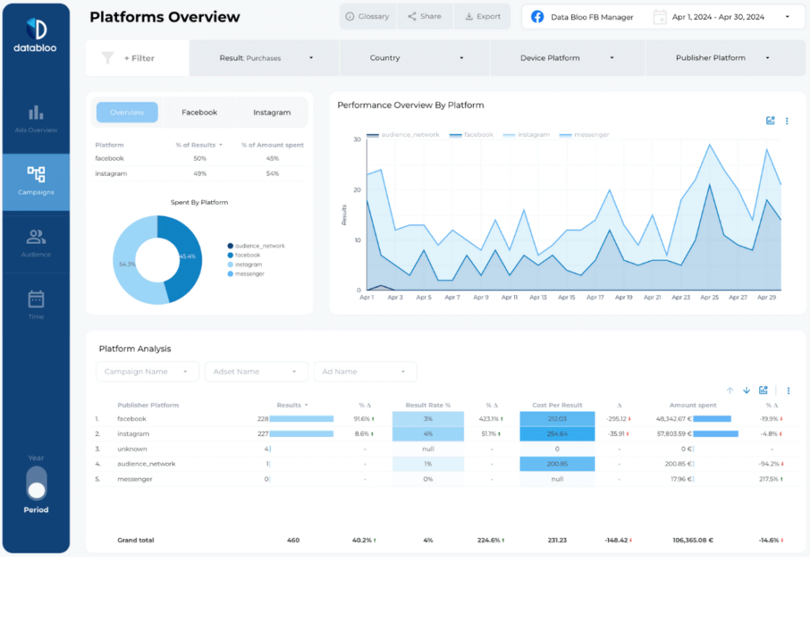This screenshot has width=810, height=622.
Task: Switch to the Instagram tab
Action: click(x=271, y=112)
